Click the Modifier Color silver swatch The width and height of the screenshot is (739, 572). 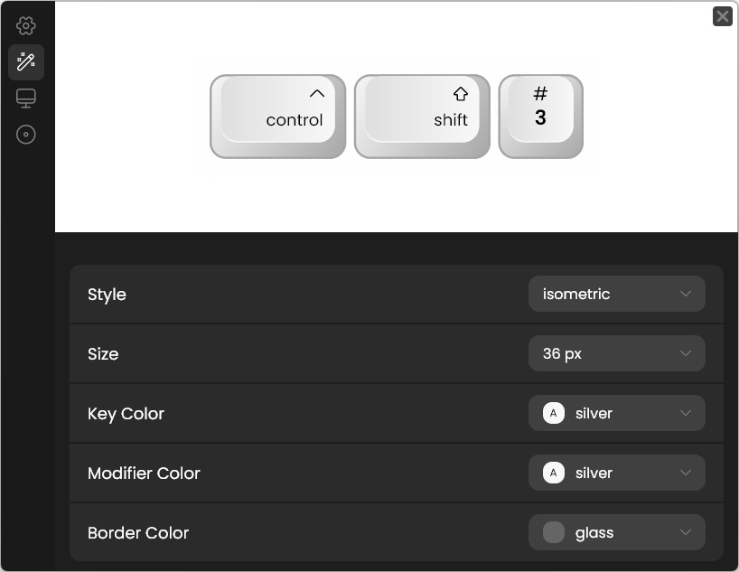pos(554,473)
